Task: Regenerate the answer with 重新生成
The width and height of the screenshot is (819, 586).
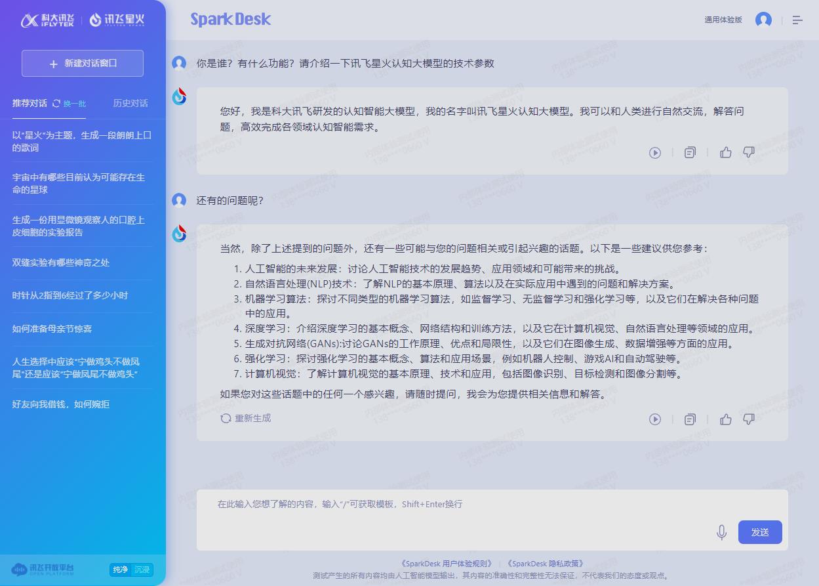Action: [x=246, y=419]
